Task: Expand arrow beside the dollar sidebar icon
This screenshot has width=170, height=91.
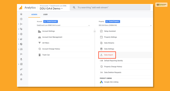Action: [19, 34]
